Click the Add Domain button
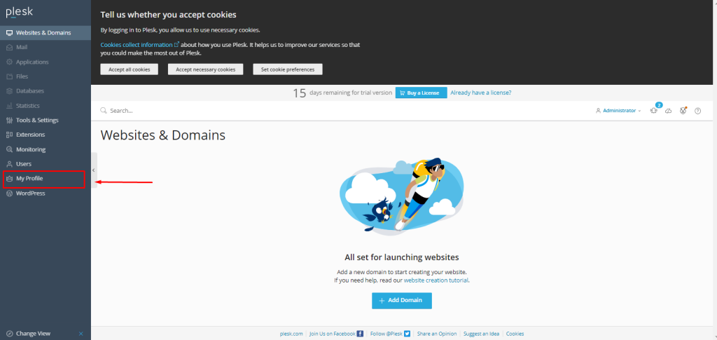 401,301
